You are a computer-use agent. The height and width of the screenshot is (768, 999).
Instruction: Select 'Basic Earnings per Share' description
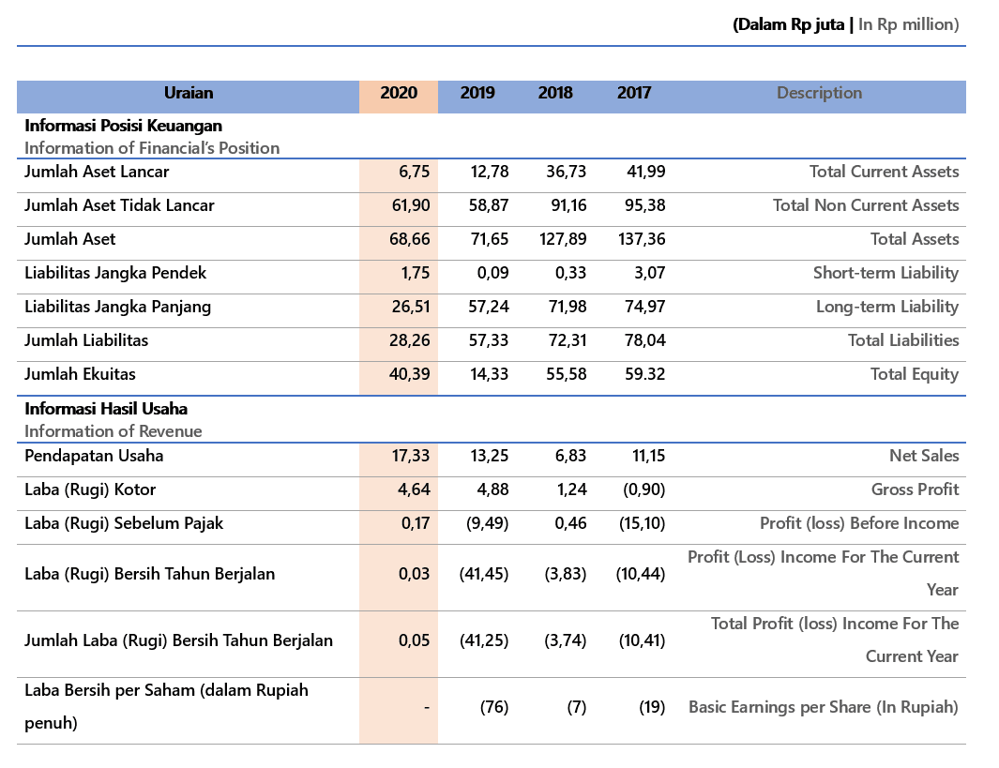pyautogui.click(x=824, y=707)
